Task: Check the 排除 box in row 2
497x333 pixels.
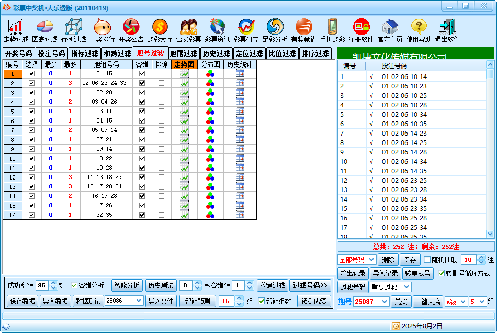Action: point(161,83)
